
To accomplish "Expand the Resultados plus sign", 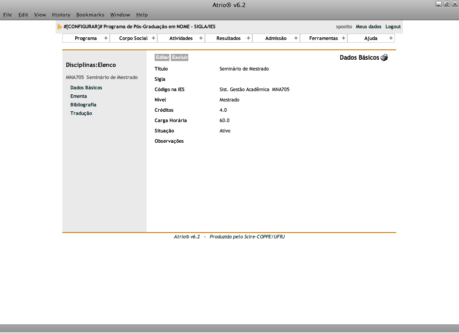I will pyautogui.click(x=248, y=38).
